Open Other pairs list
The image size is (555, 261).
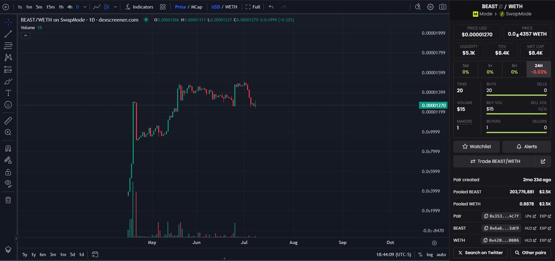point(530,253)
